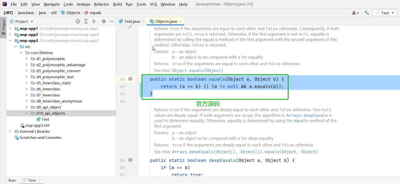Open the Object.equals(Object) doc link

197,70
